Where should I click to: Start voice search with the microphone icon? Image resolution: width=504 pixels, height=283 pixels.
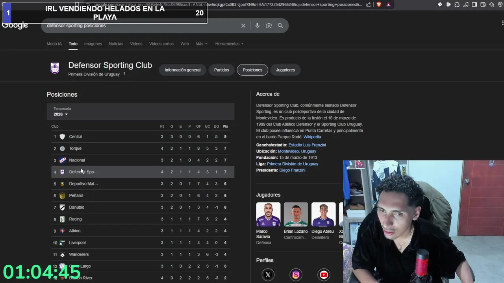coord(257,26)
